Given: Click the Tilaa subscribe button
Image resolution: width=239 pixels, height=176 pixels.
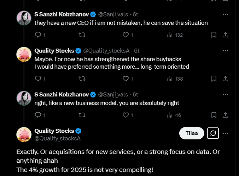Looking at the screenshot, I should (x=192, y=133).
